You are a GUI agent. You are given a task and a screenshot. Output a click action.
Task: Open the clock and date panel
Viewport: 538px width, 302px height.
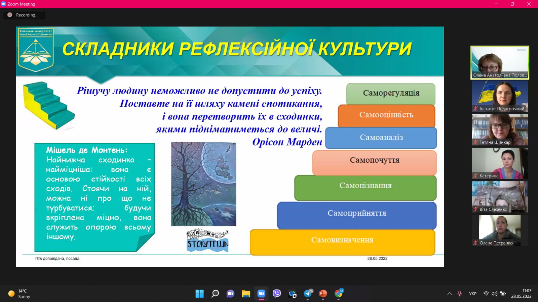521,294
